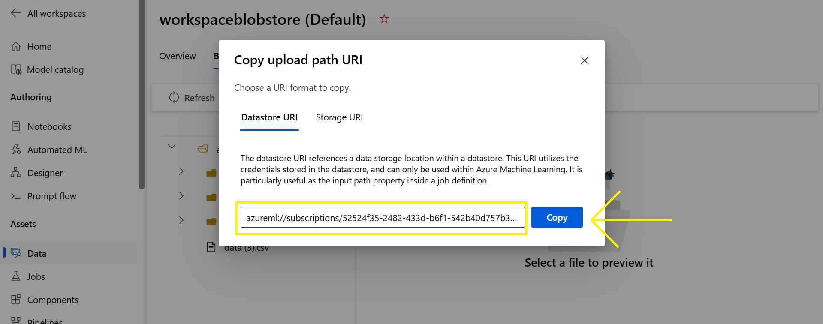Click the workspaceblobstore (Default) title

click(x=262, y=20)
